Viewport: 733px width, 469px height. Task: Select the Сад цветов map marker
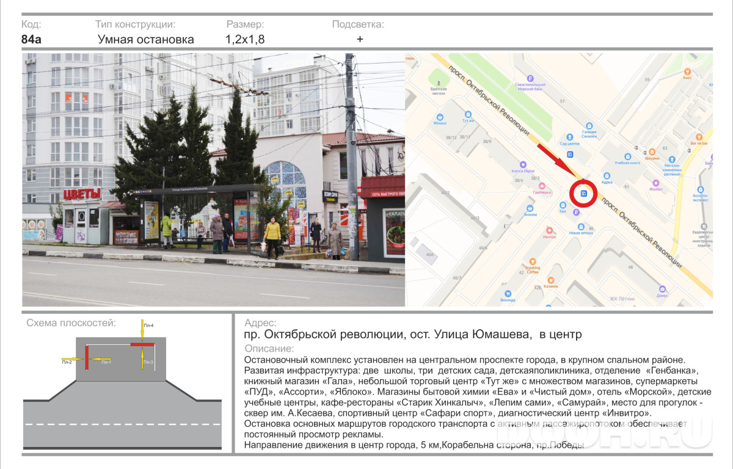pos(569,137)
